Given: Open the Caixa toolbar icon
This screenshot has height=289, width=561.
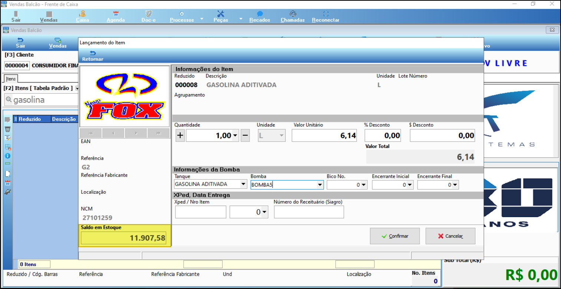Looking at the screenshot, I should tap(82, 17).
